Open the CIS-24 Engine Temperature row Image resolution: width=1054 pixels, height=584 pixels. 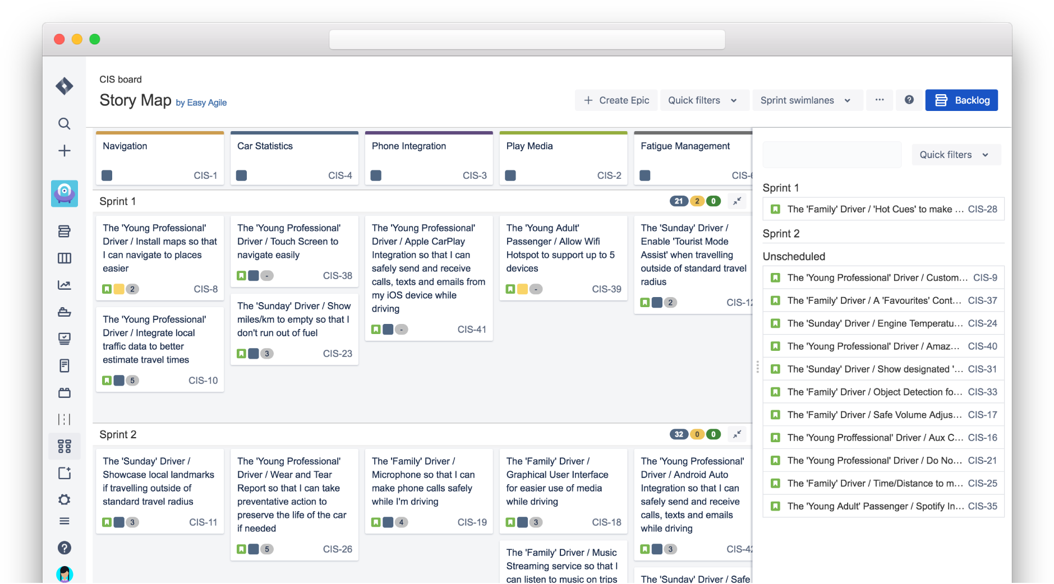click(x=883, y=323)
